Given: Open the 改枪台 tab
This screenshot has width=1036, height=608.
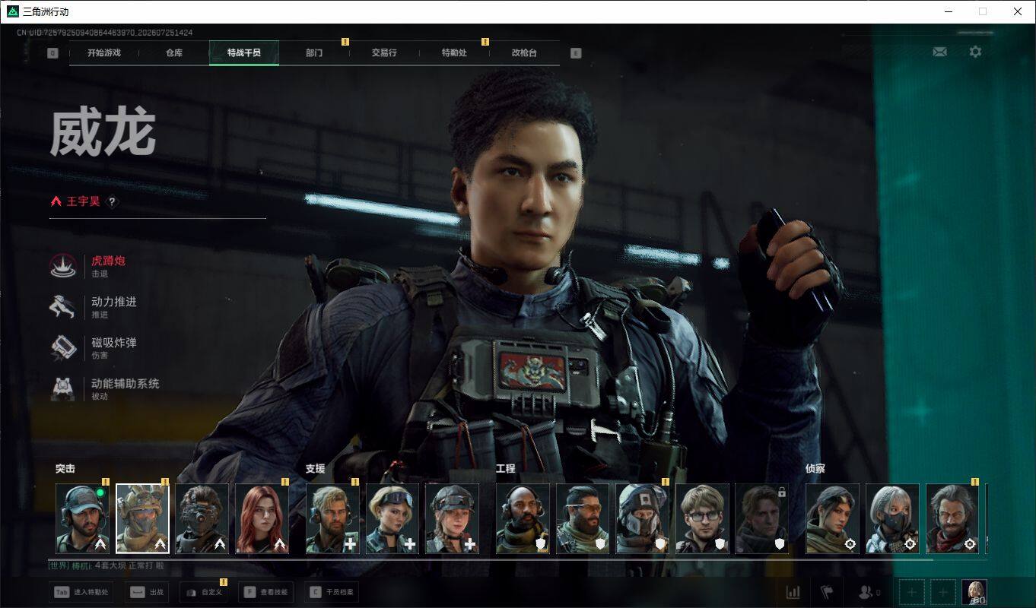Looking at the screenshot, I should pyautogui.click(x=524, y=53).
